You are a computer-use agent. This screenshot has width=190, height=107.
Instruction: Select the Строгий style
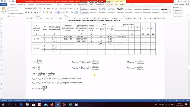(x=165, y=10)
